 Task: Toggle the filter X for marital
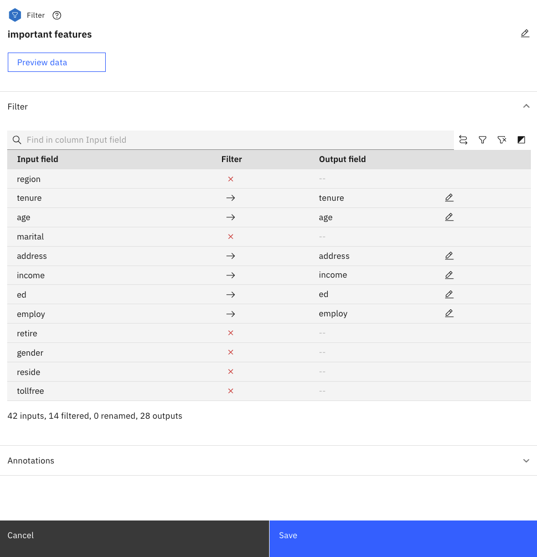point(231,237)
